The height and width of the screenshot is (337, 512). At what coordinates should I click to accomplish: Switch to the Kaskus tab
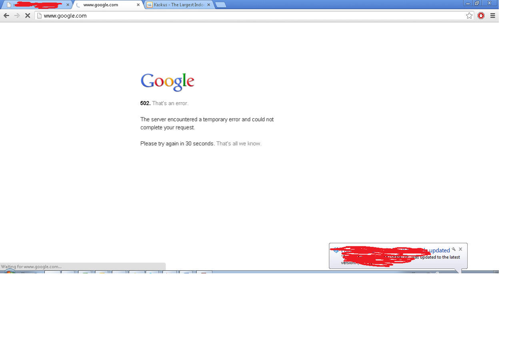[179, 5]
